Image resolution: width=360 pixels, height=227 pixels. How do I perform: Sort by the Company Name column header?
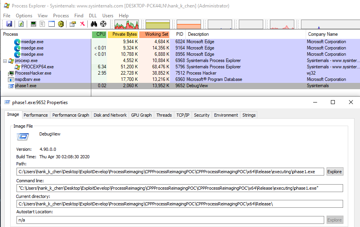click(x=333, y=34)
